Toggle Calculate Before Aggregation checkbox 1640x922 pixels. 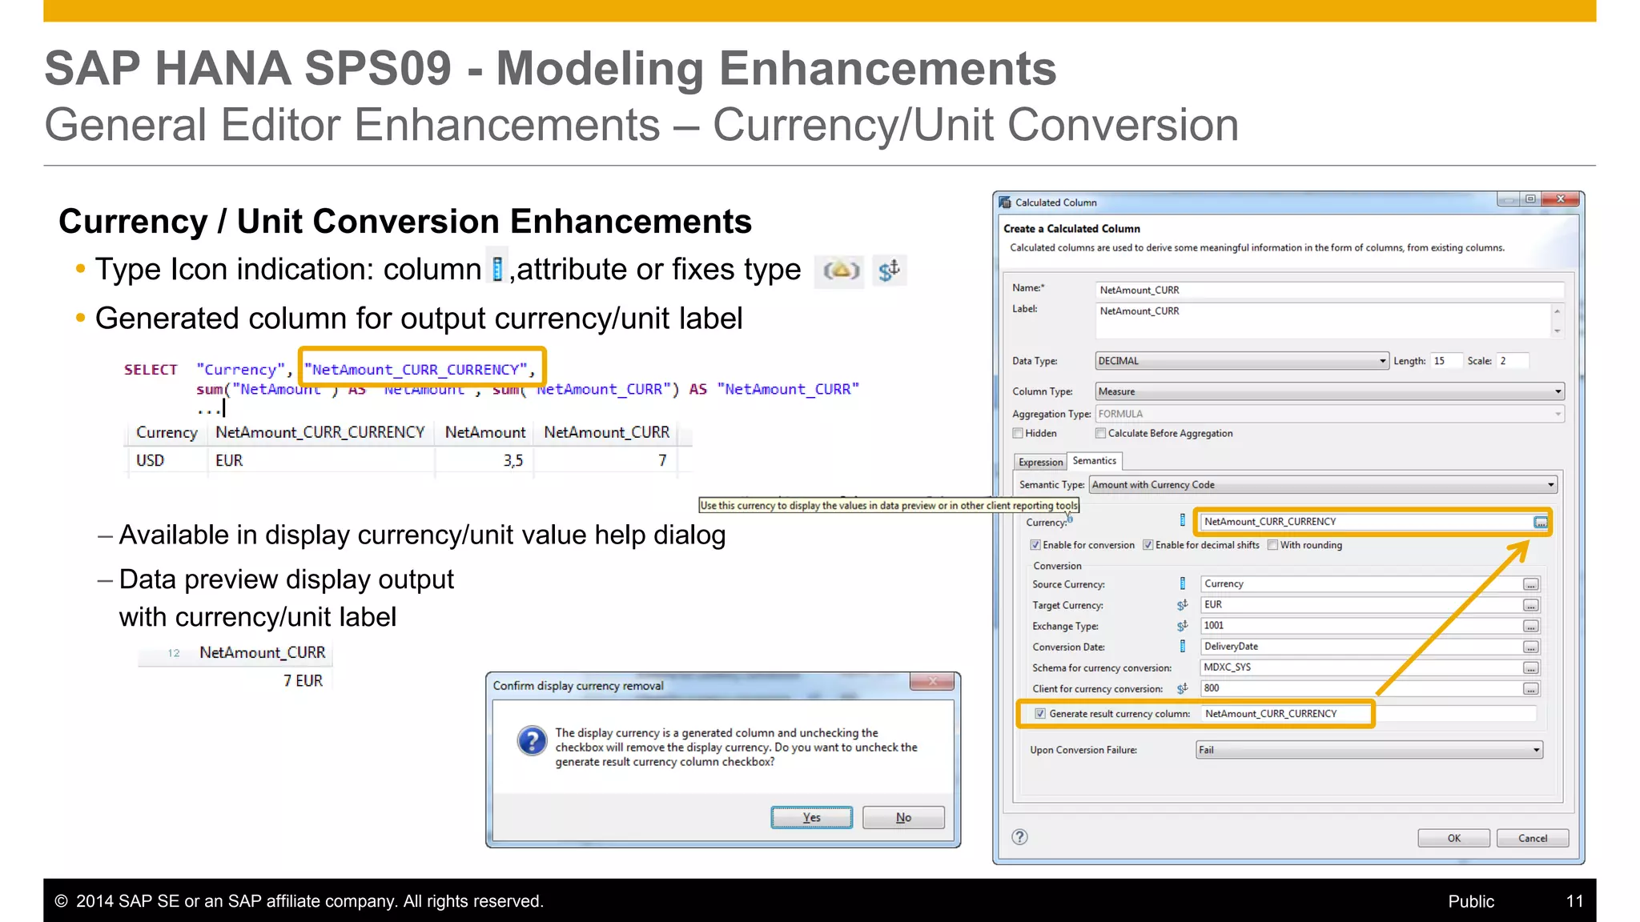tap(1101, 433)
